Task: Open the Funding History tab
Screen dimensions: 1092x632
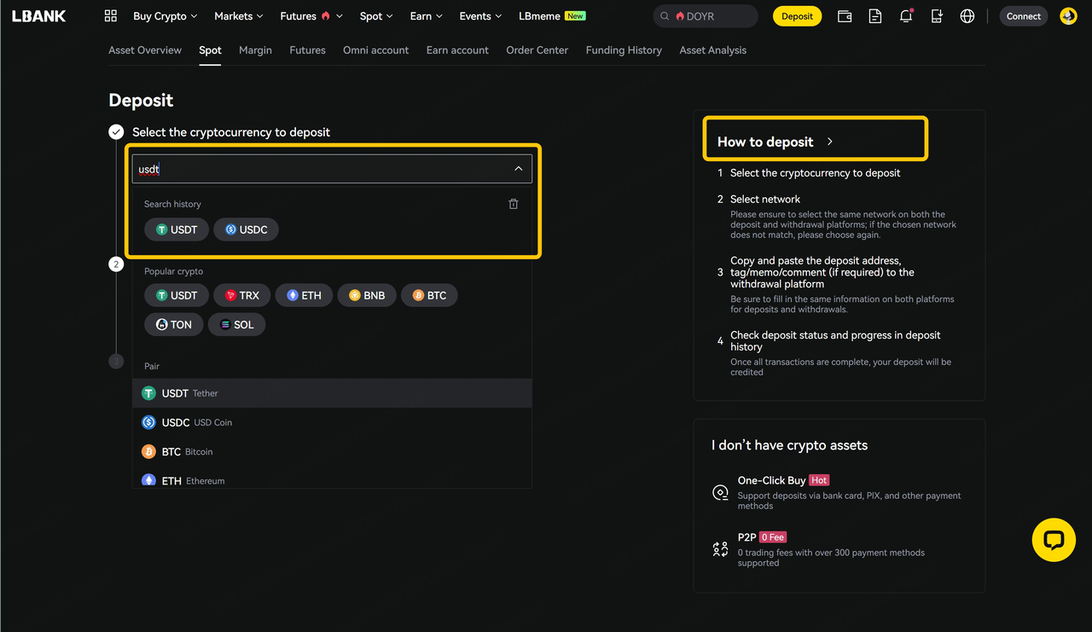Action: (623, 50)
